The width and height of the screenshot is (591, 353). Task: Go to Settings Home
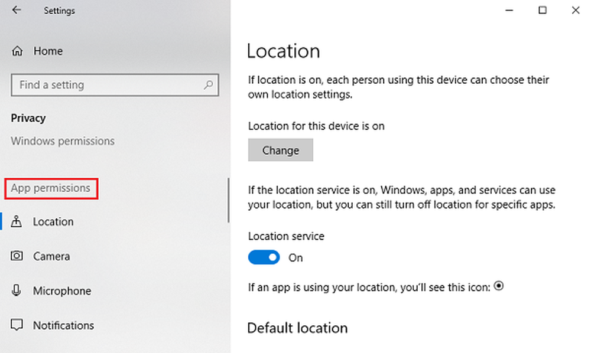coord(48,51)
